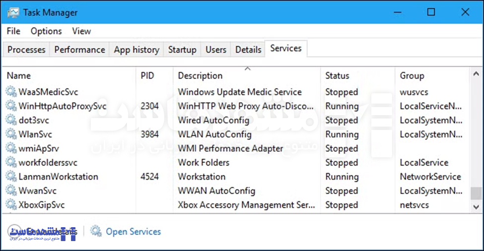Open the View menu
The image size is (484, 251).
pos(81,31)
